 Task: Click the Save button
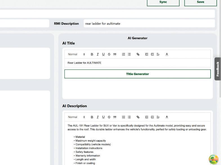(200, 3)
